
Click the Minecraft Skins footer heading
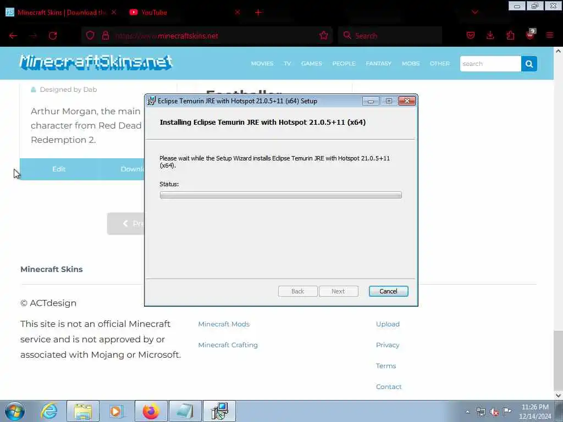click(51, 269)
